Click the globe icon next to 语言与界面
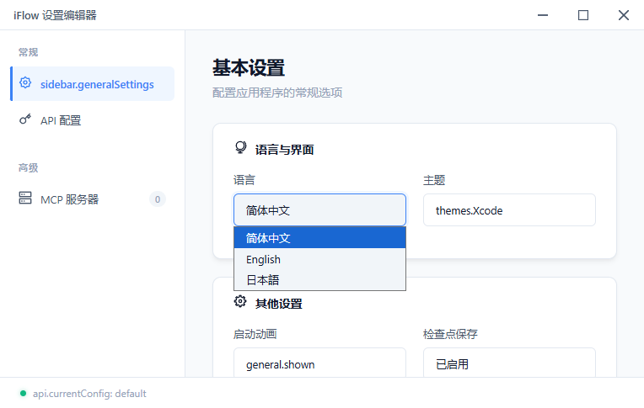644x408 pixels. pos(240,148)
